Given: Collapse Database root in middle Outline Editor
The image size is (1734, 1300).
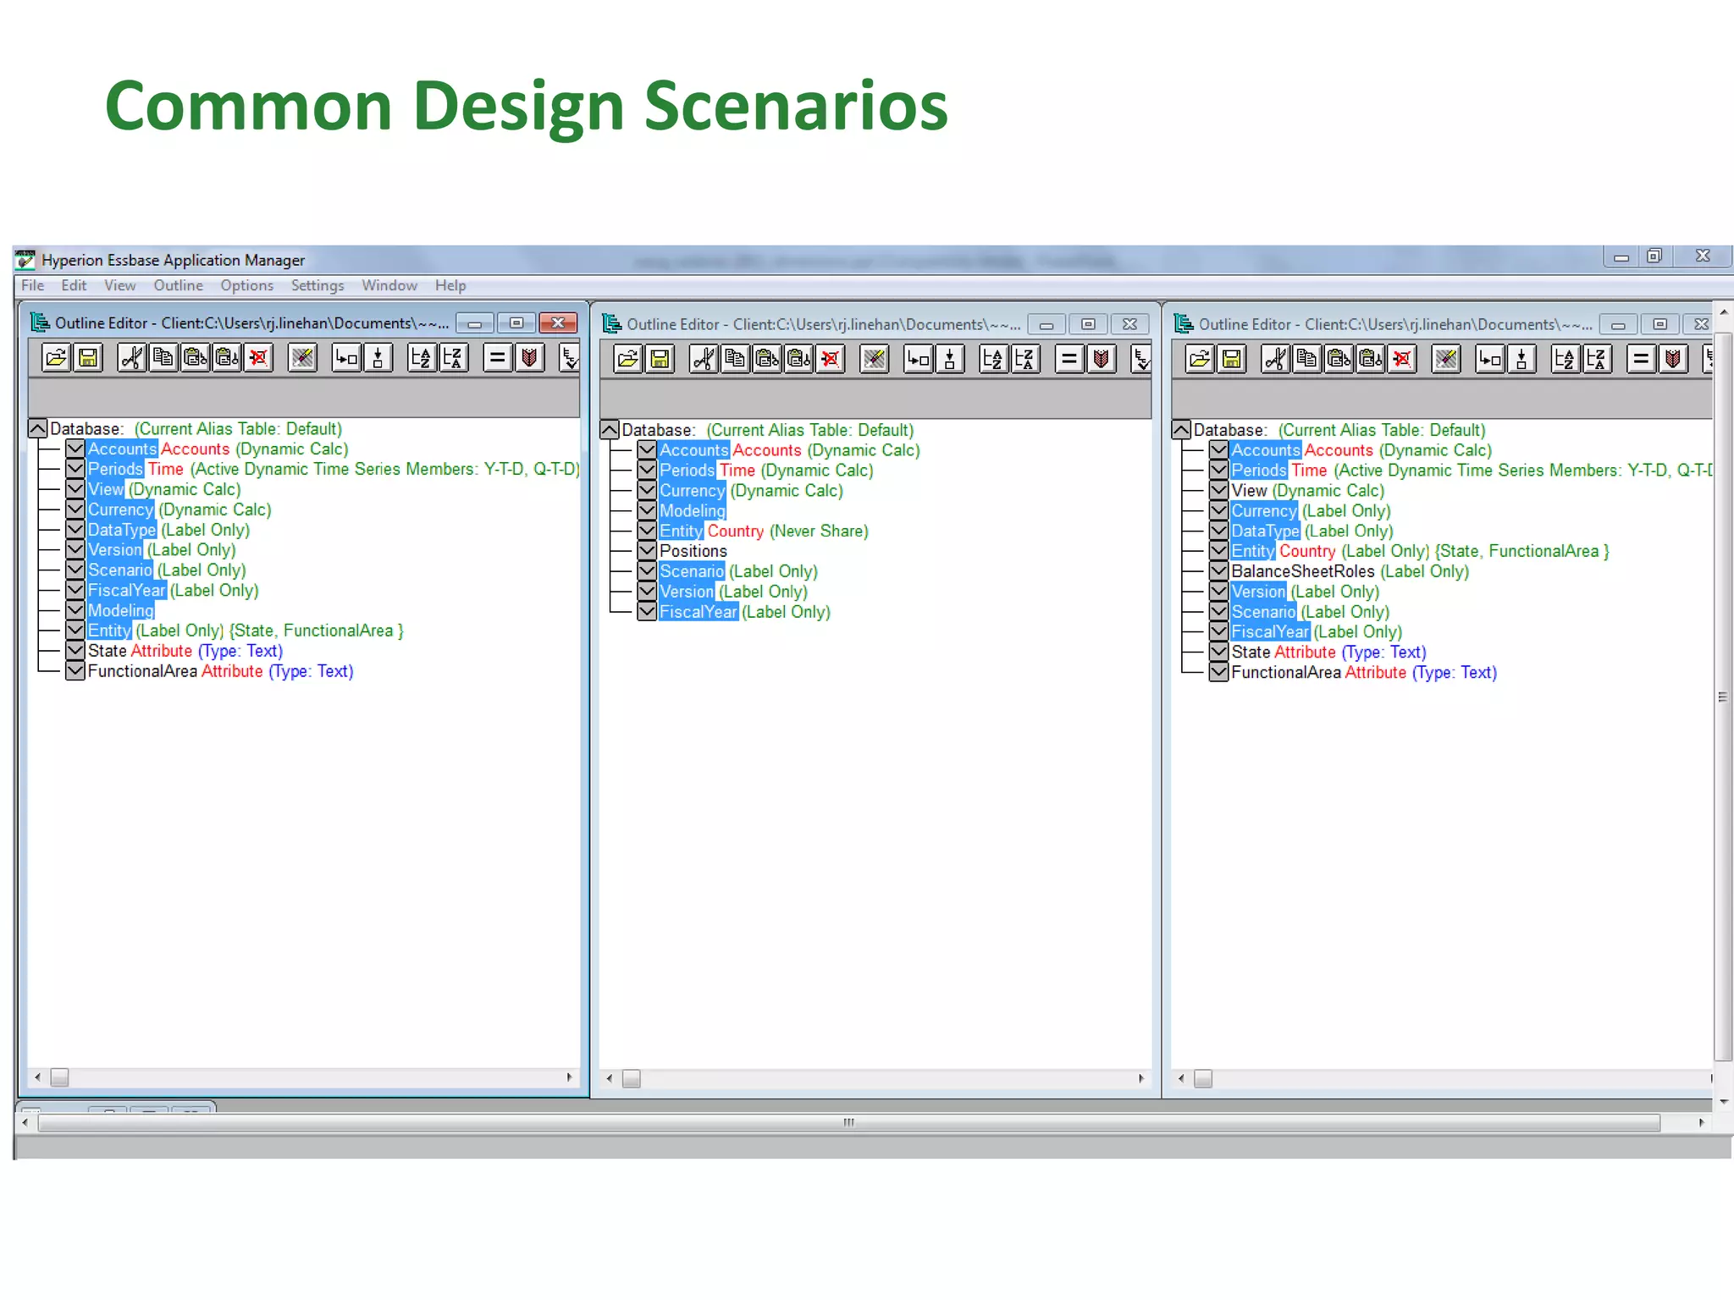Looking at the screenshot, I should tap(609, 430).
